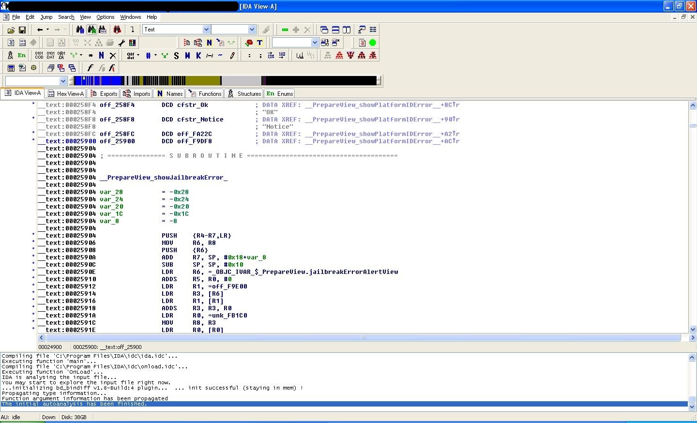Expand the 'Text' search type dropdown
This screenshot has width=697, height=423.
point(206,30)
